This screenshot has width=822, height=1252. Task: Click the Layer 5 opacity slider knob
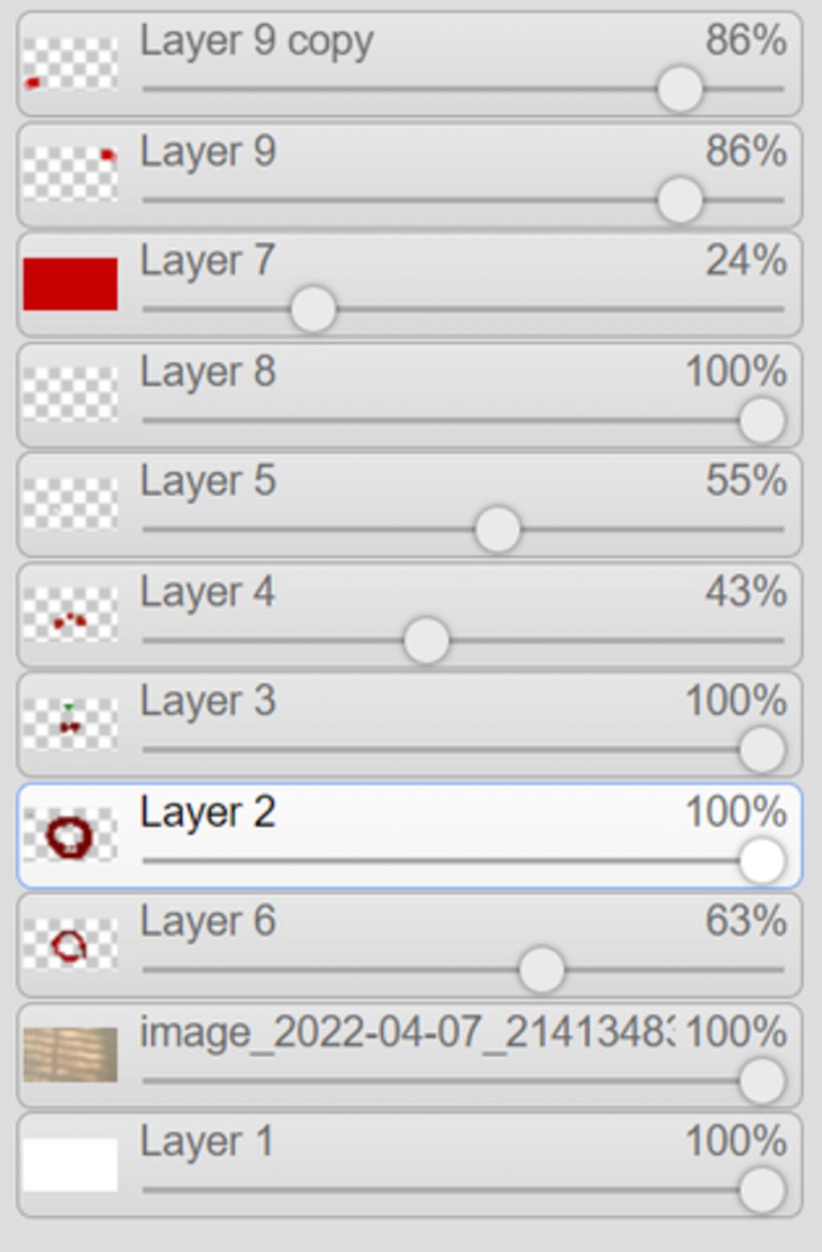click(498, 530)
